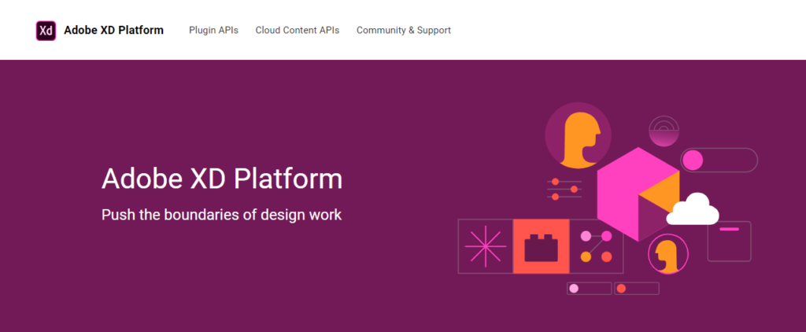This screenshot has height=332, width=806.
Task: Select Cloud Content APIs in navigation
Action: coord(298,31)
